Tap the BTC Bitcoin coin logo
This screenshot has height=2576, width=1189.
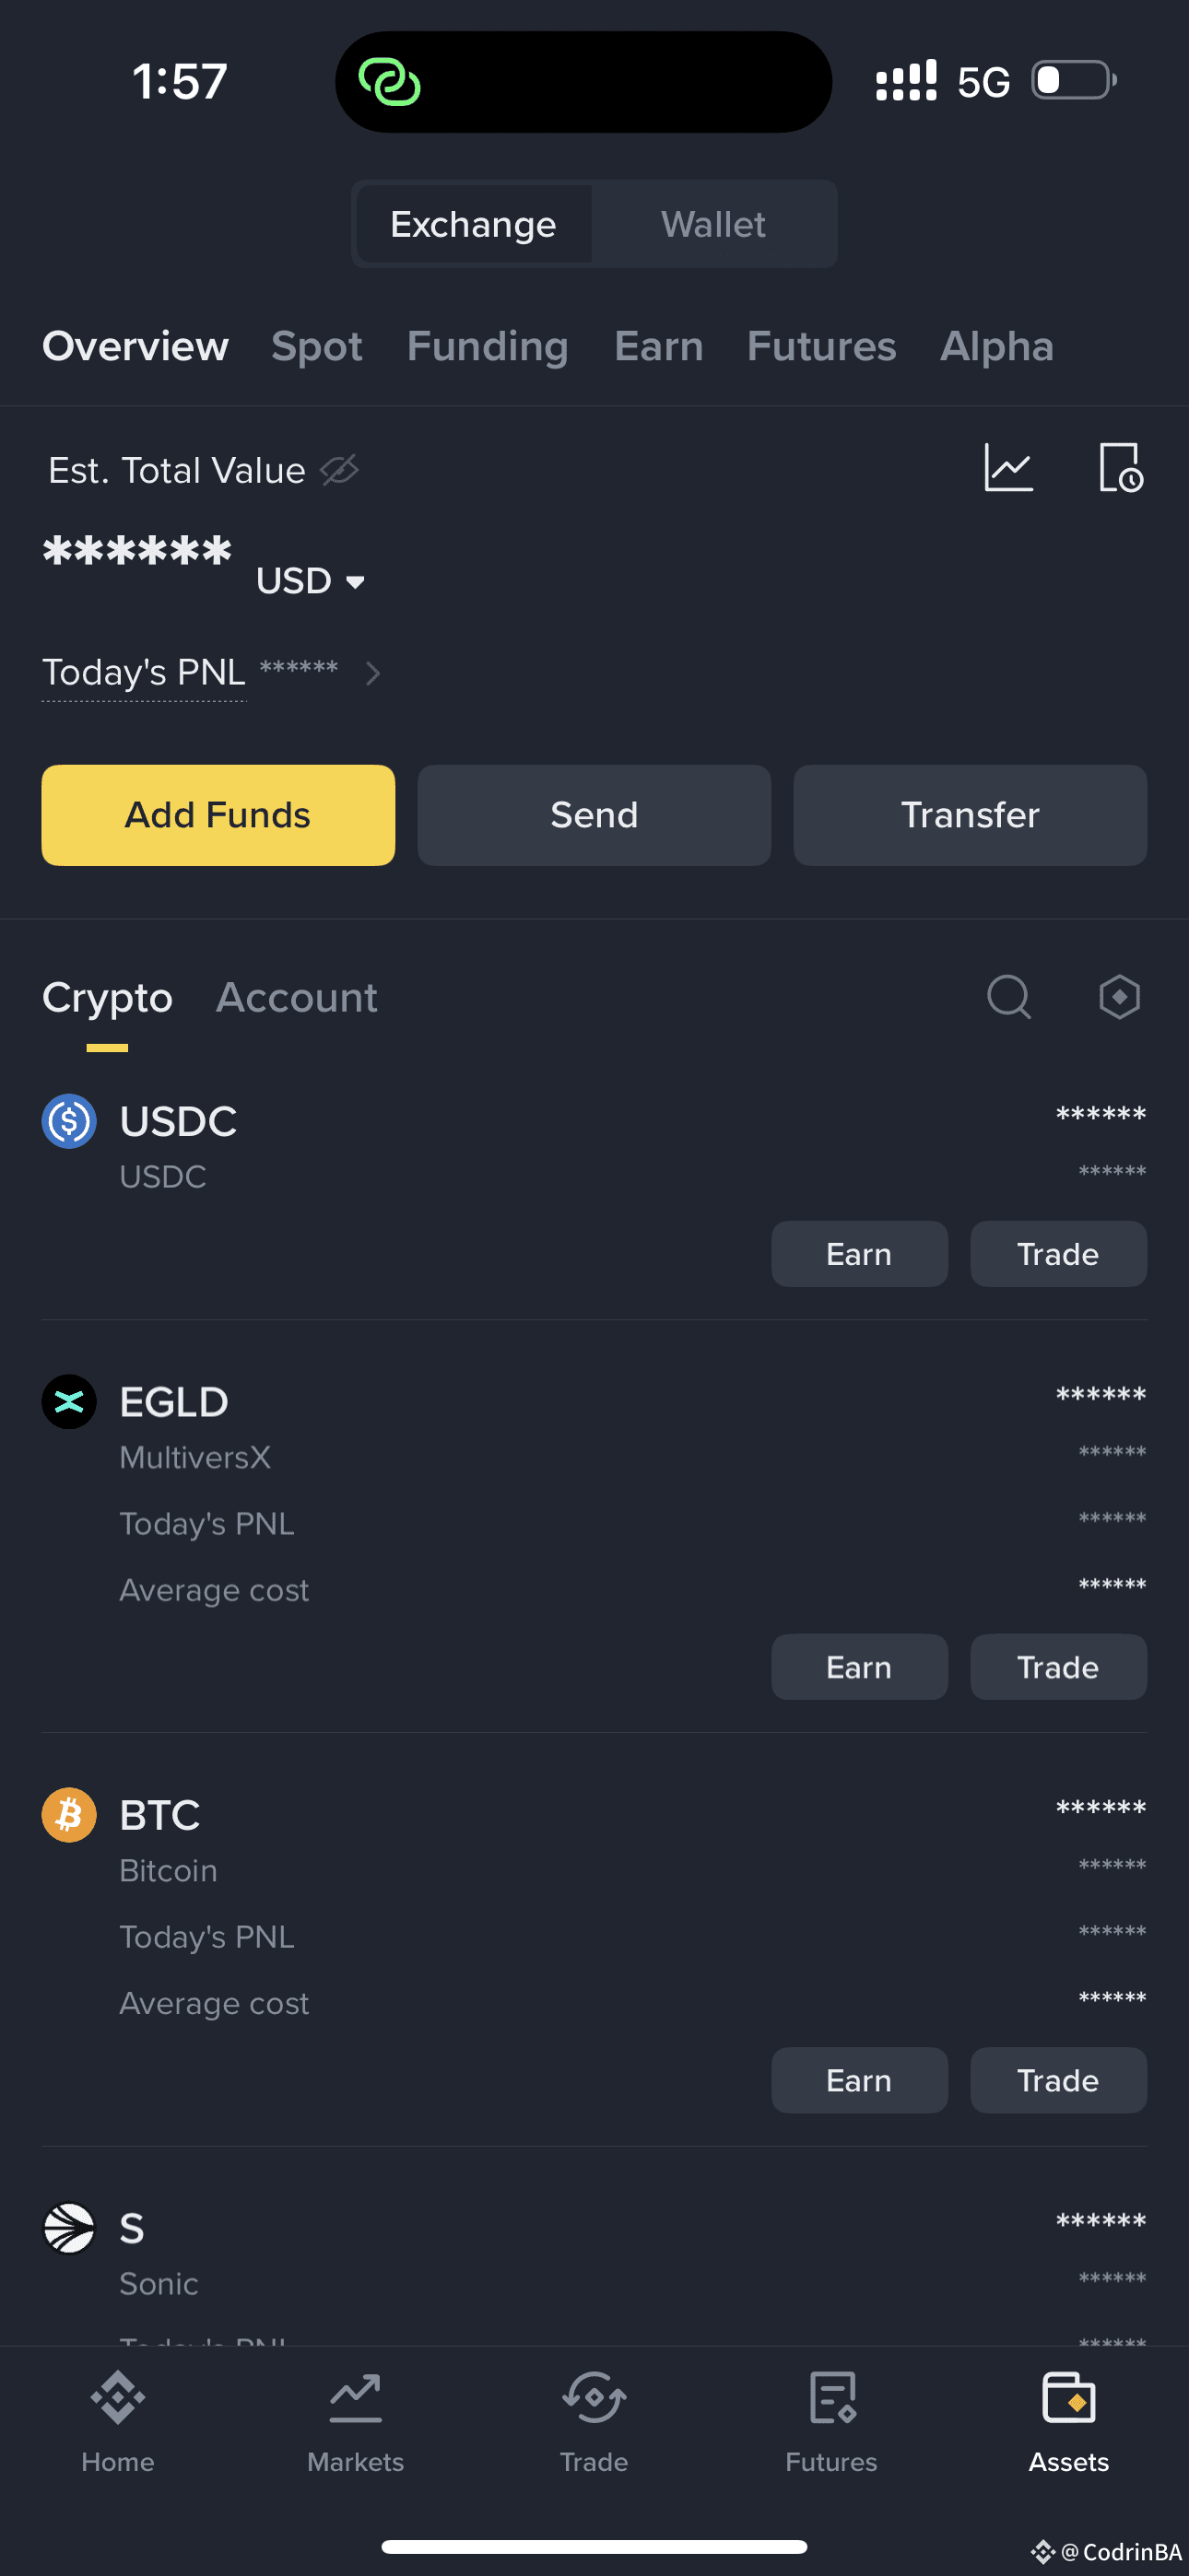(68, 1814)
